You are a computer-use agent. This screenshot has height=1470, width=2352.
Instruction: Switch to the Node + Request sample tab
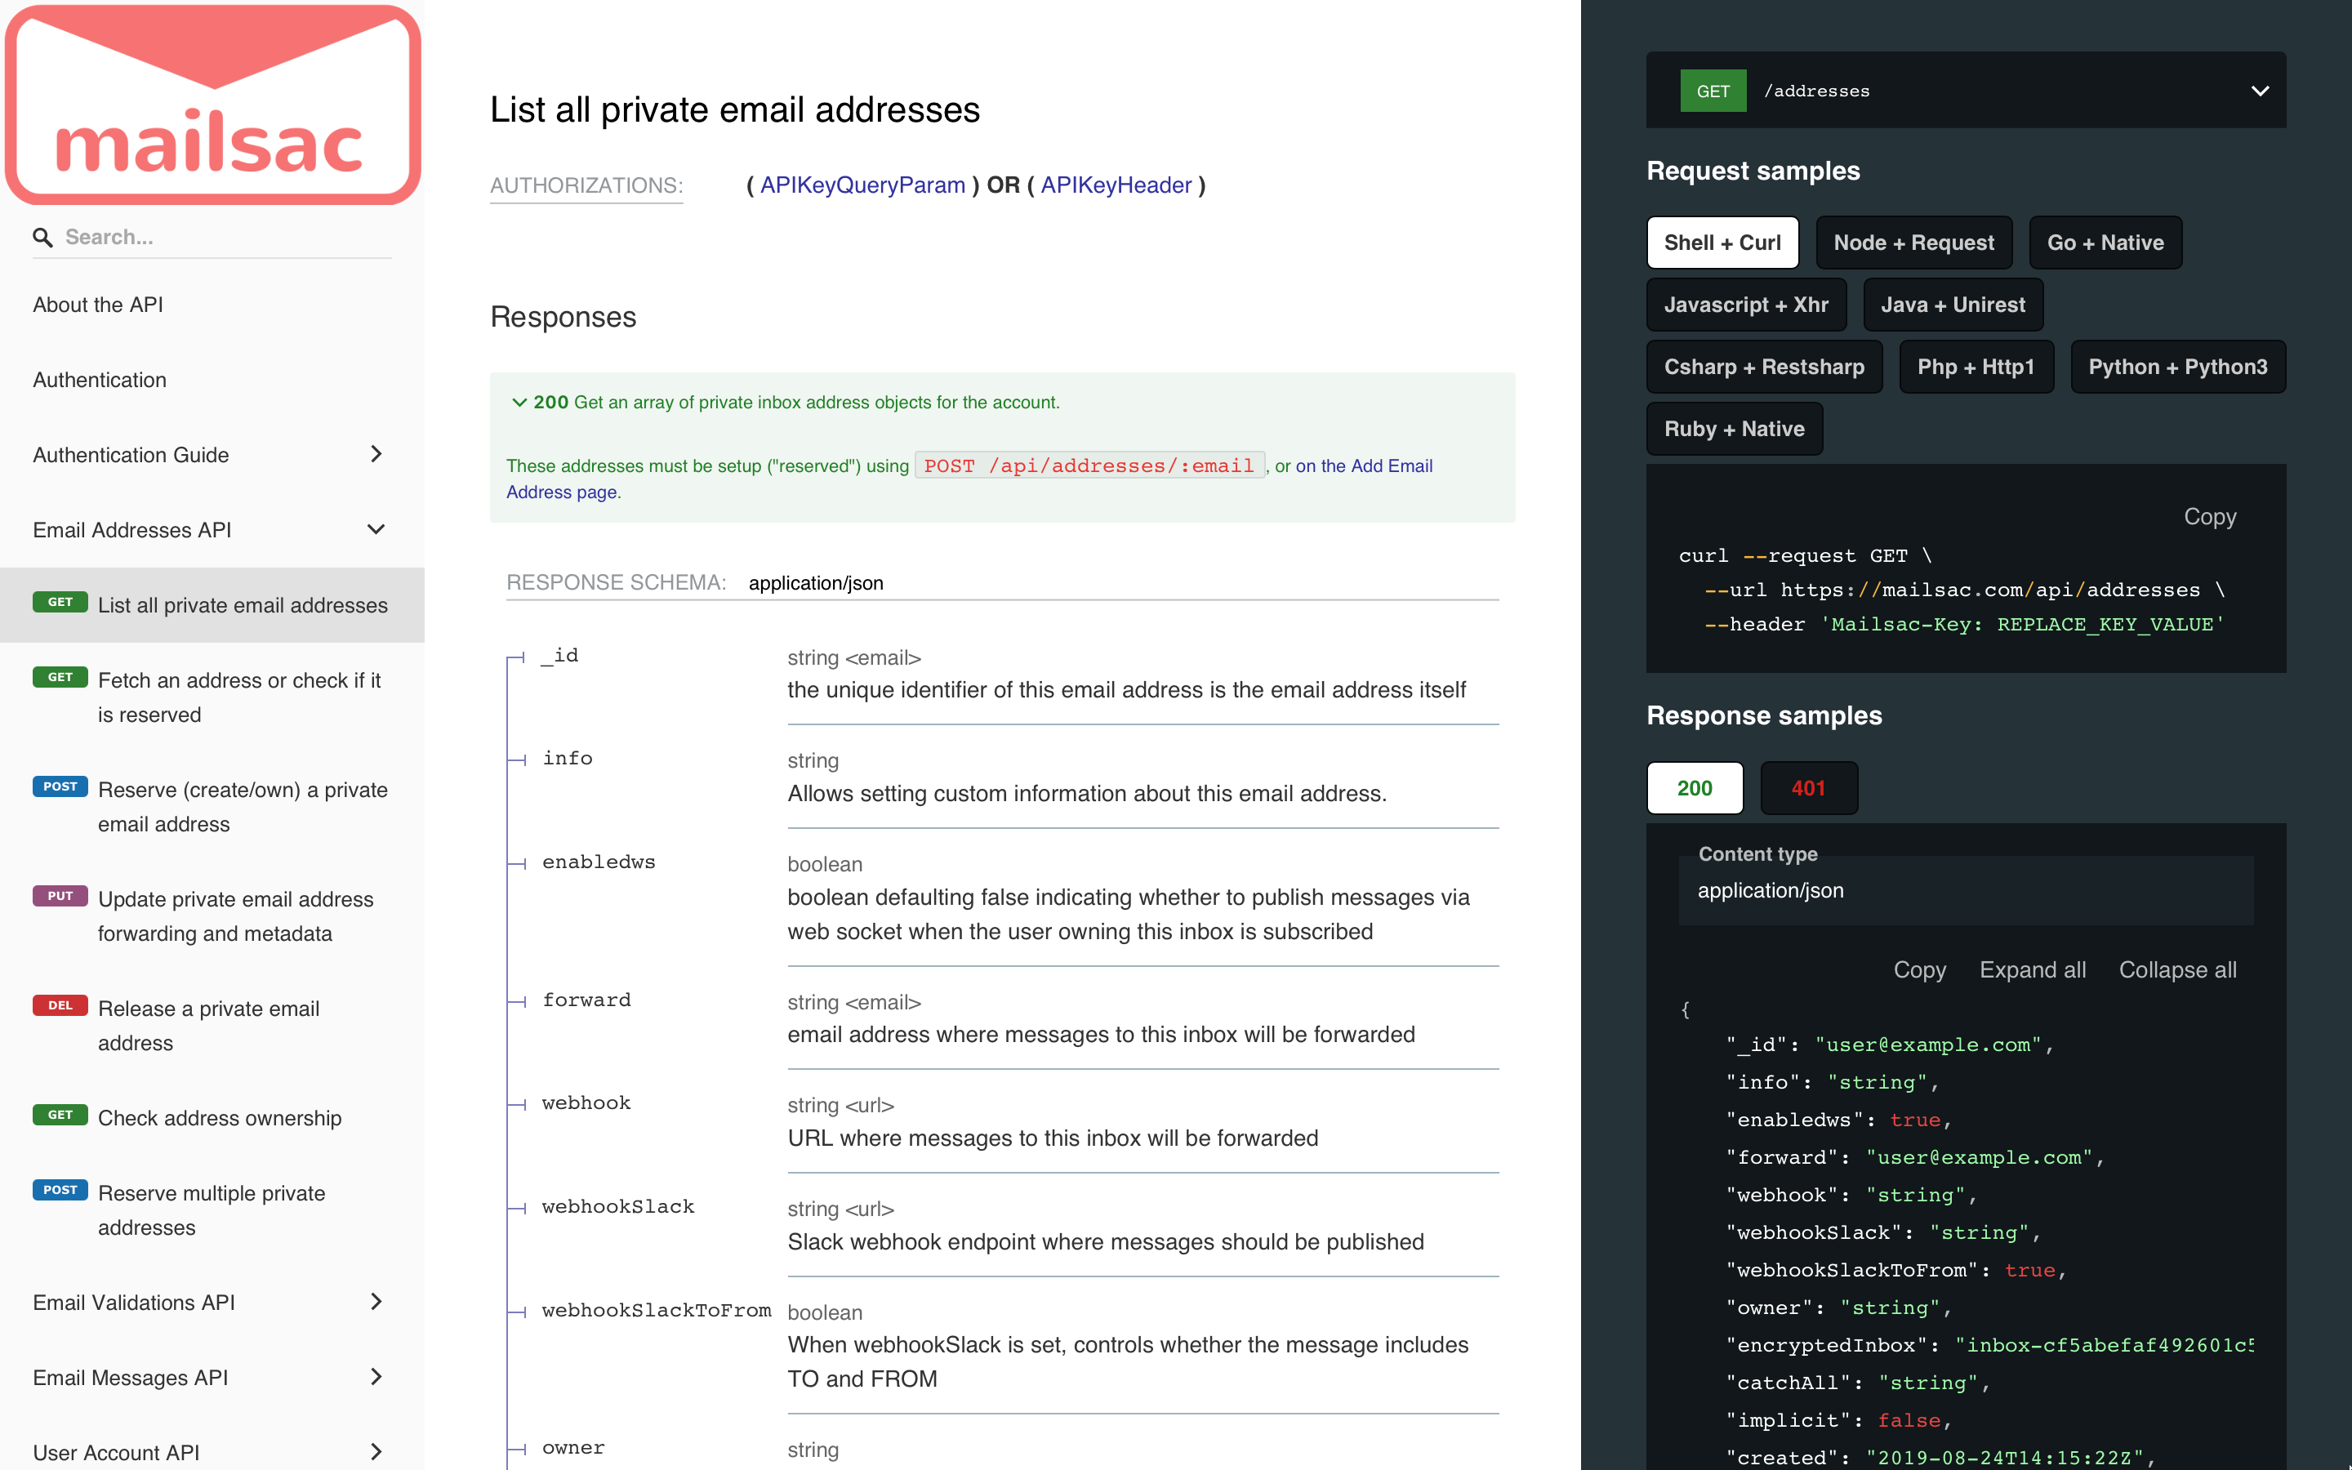tap(1913, 242)
